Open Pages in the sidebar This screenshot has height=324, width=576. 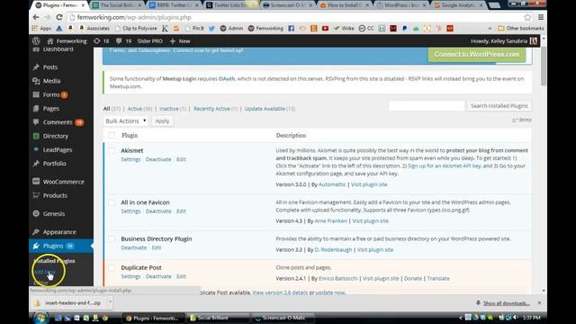tap(50, 108)
